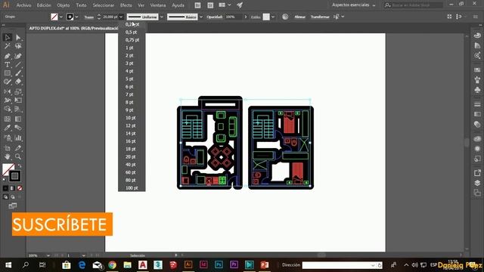Select the Type tool

(8, 64)
